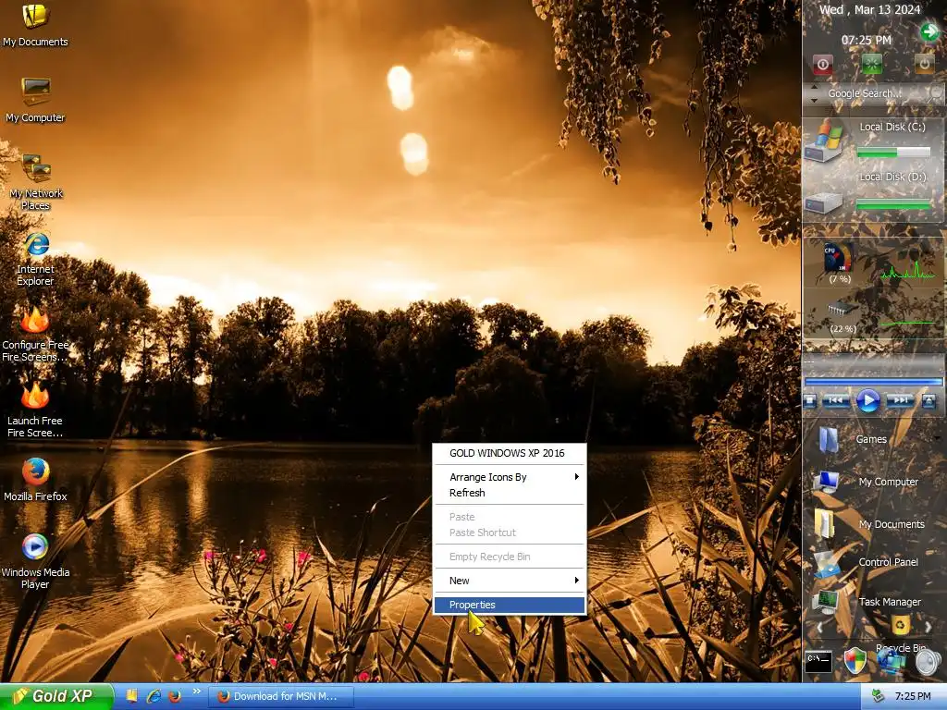Select the My Computer desktop icon

coord(35,100)
